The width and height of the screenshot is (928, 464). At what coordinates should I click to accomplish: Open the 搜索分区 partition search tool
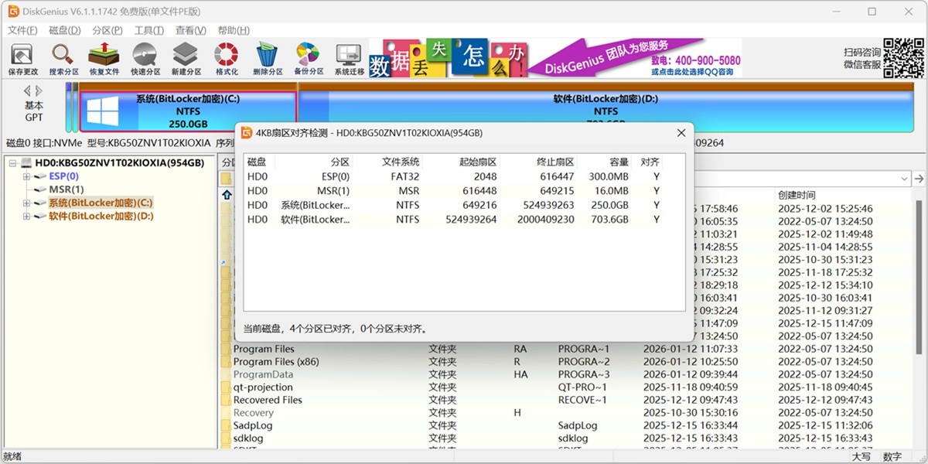click(x=63, y=59)
